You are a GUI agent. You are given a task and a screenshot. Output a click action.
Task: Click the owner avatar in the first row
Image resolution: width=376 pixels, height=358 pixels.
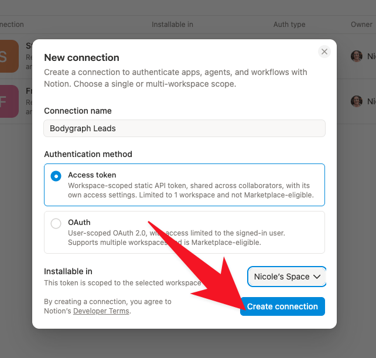tap(356, 56)
